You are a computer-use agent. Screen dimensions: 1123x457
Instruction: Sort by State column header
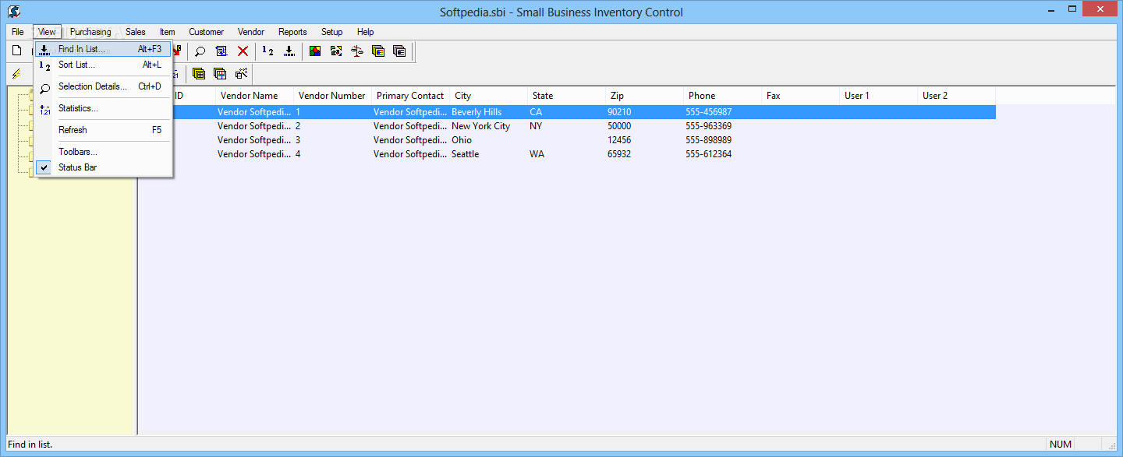(566, 96)
